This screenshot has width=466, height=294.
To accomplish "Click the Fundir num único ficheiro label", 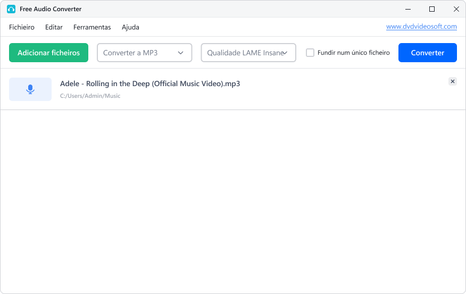I will click(x=353, y=53).
